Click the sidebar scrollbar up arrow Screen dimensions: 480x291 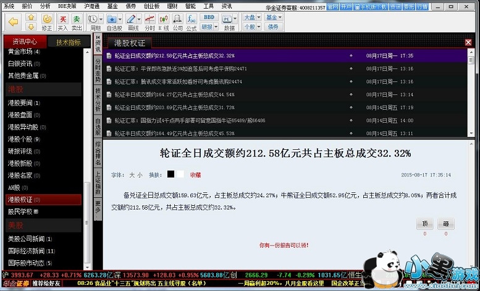pyautogui.click(x=87, y=52)
